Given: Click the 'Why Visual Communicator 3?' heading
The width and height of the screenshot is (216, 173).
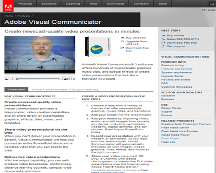Looking at the screenshot, I should click(30, 96).
